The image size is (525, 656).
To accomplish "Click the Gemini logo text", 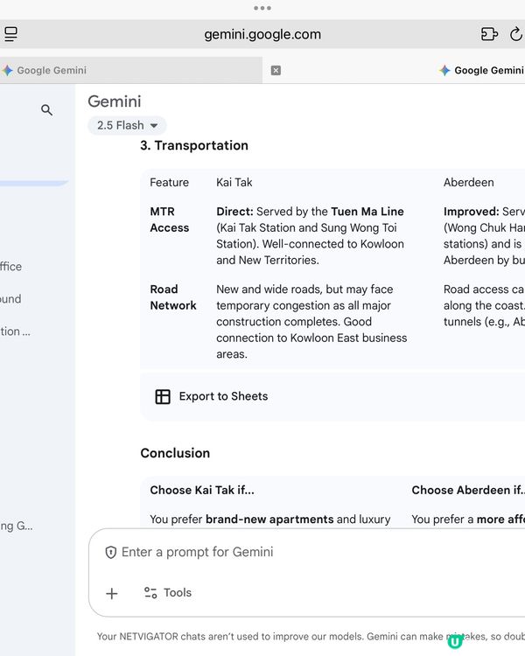I will [115, 101].
